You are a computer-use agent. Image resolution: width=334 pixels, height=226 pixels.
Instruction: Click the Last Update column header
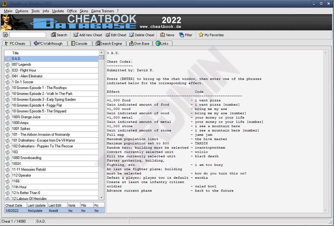pyautogui.click(x=37, y=205)
